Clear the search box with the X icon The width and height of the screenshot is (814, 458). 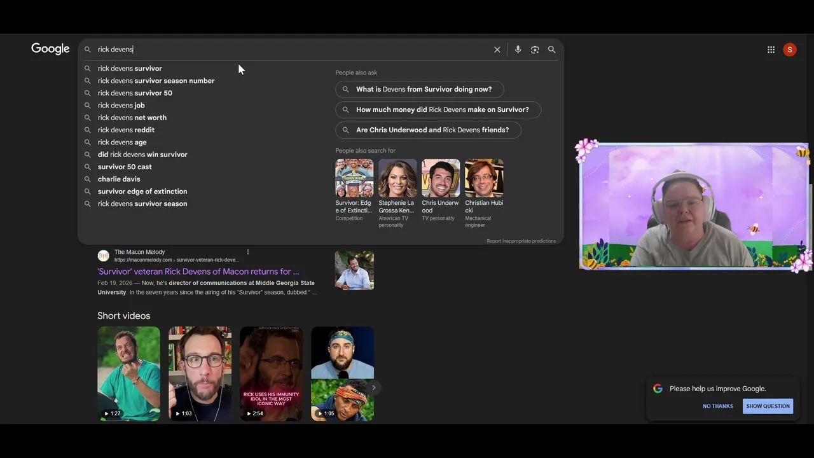click(x=497, y=50)
